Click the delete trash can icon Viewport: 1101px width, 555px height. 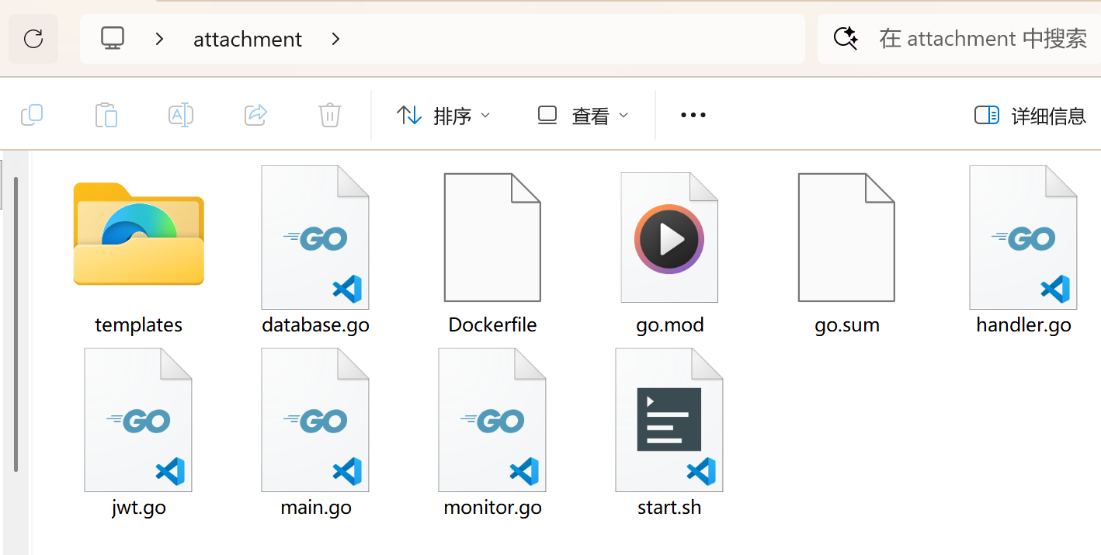coord(330,116)
